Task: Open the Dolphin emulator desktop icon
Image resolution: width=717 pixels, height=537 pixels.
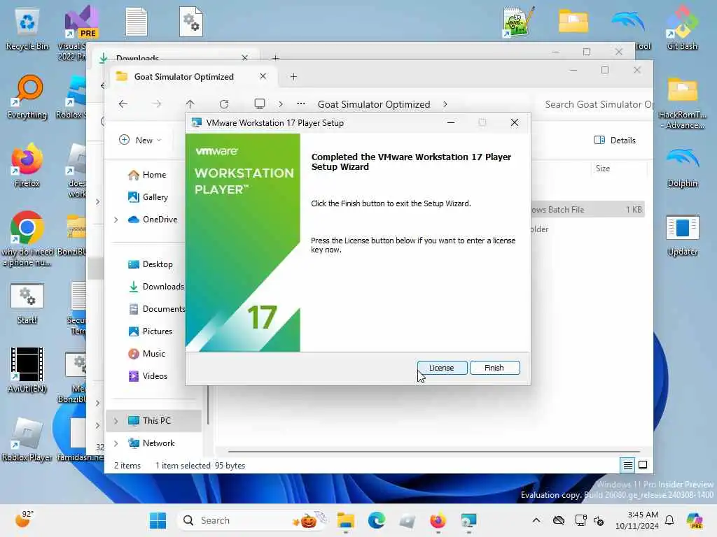Action: (x=682, y=167)
